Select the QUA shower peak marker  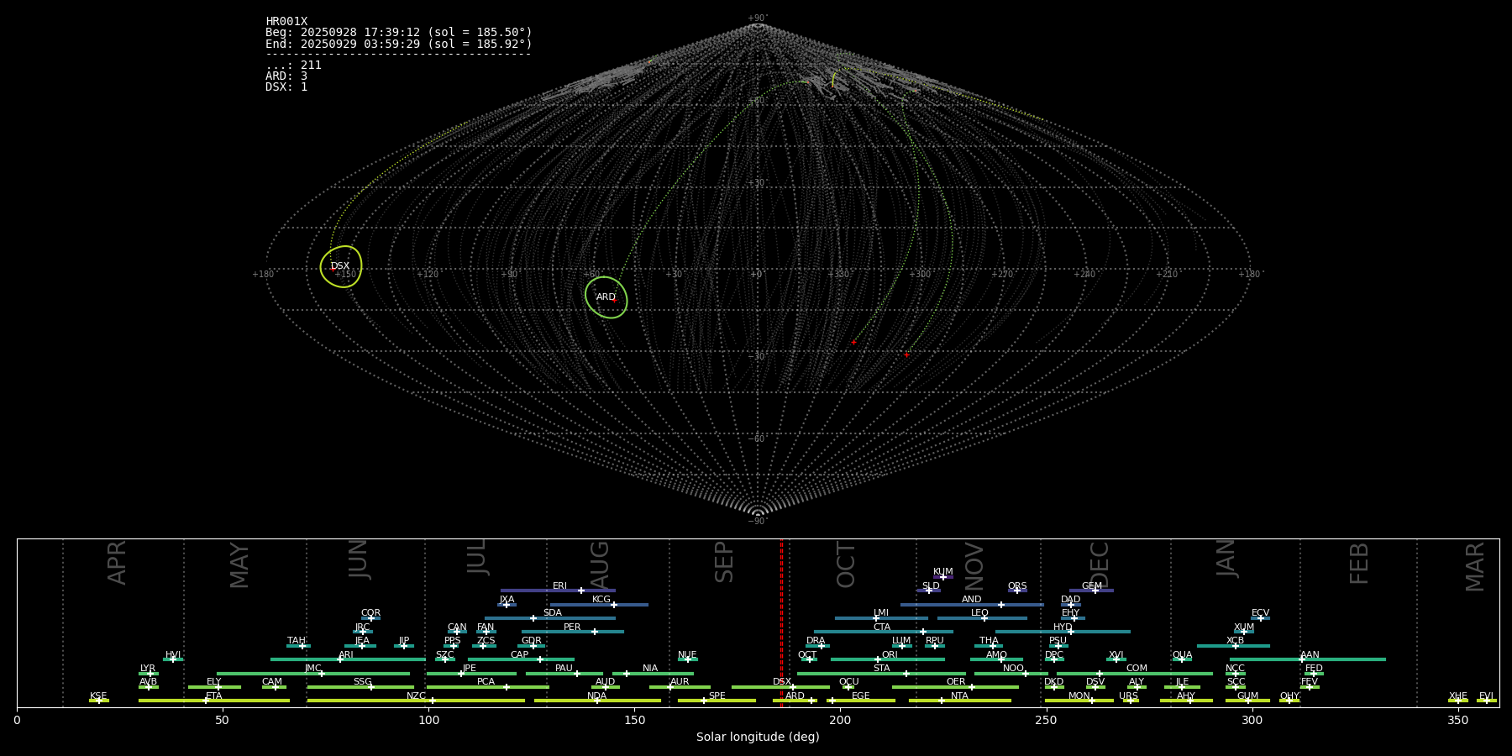1181,659
